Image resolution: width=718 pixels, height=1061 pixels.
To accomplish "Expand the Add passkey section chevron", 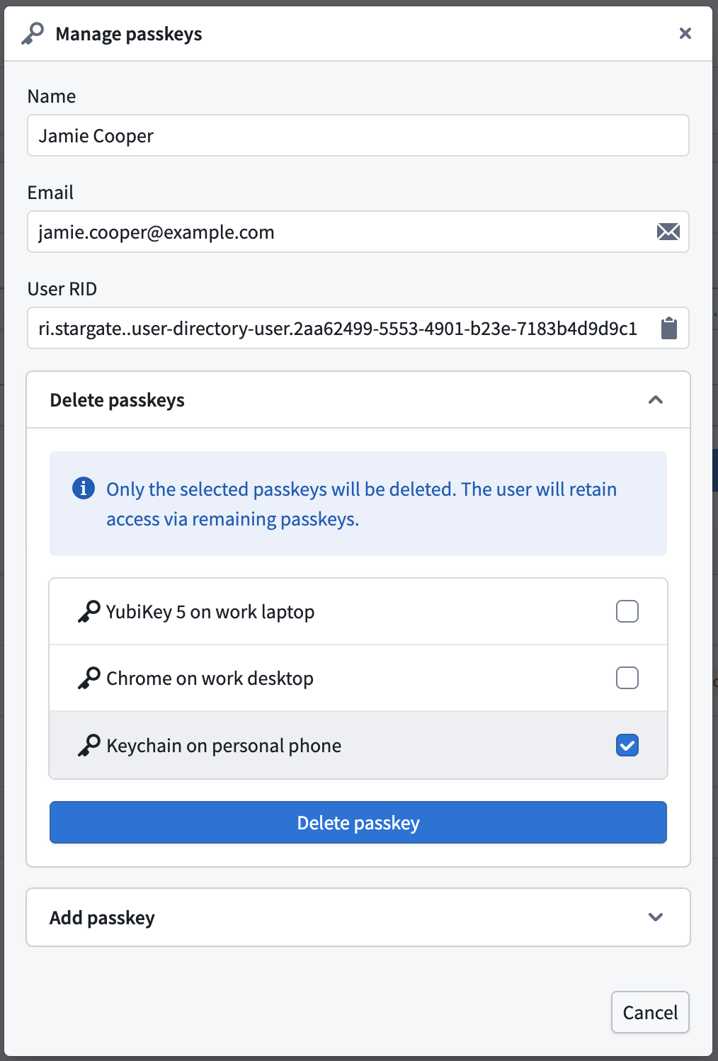I will (655, 917).
